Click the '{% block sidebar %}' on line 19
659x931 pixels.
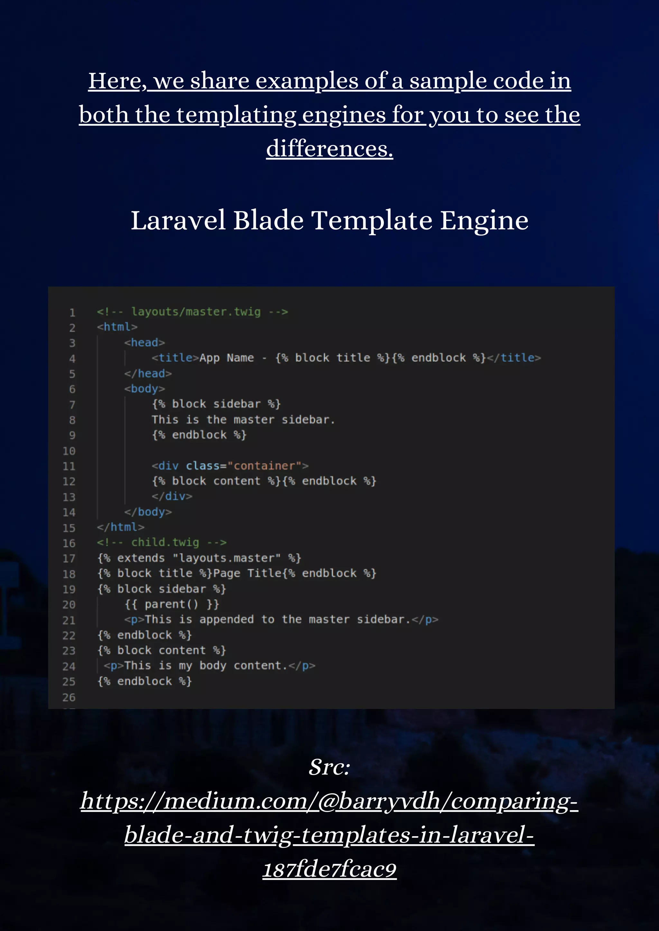pyautogui.click(x=162, y=589)
